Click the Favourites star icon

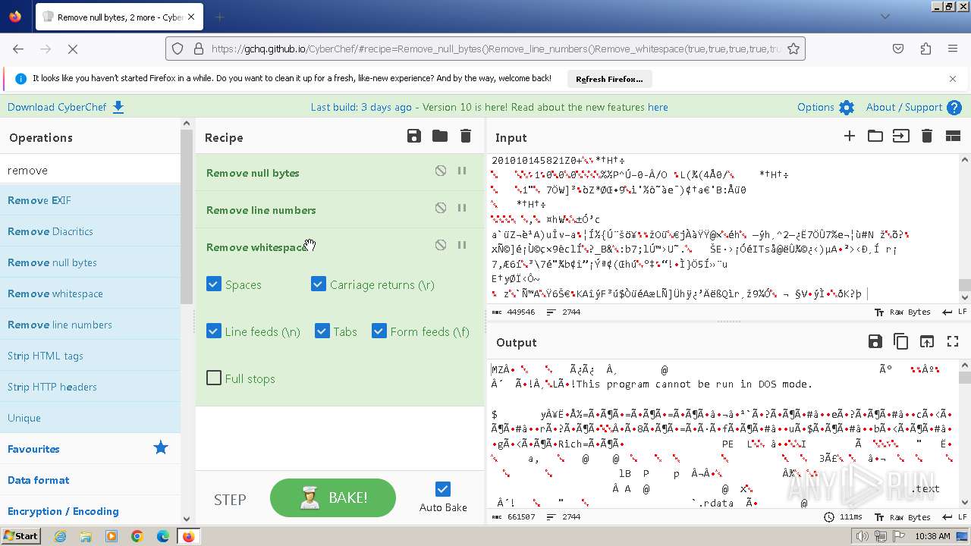point(160,448)
